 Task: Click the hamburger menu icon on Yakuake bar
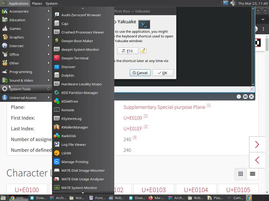pyautogui.click(x=245, y=97)
